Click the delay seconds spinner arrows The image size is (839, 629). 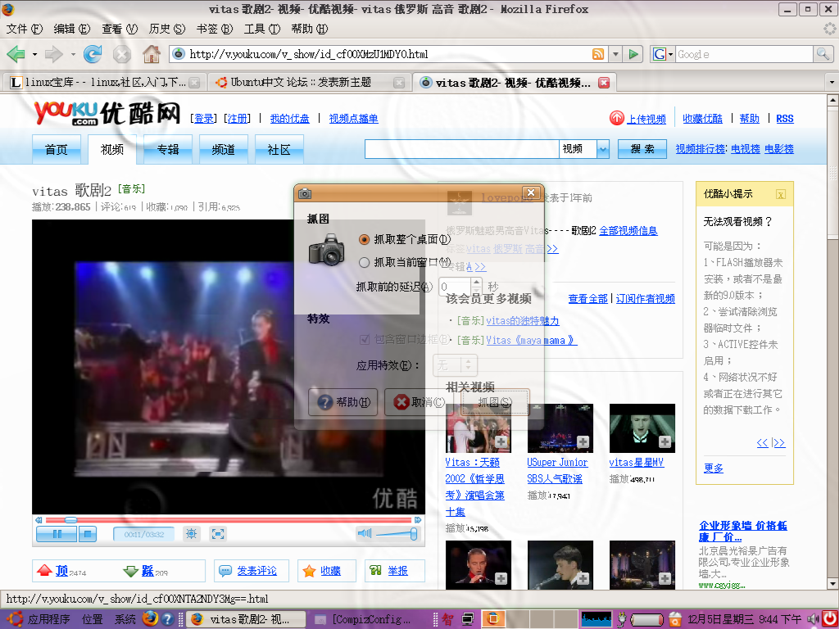point(476,287)
